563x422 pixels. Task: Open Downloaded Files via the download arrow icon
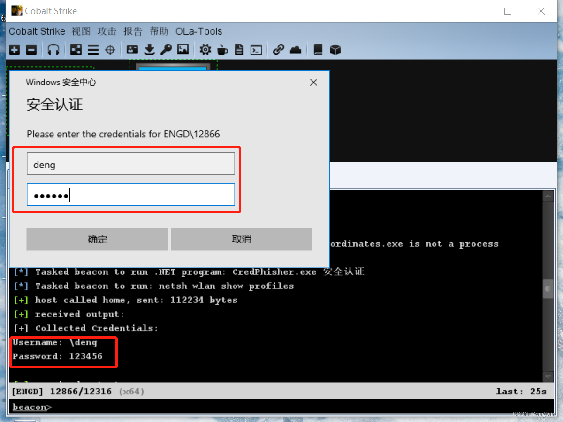coord(149,50)
